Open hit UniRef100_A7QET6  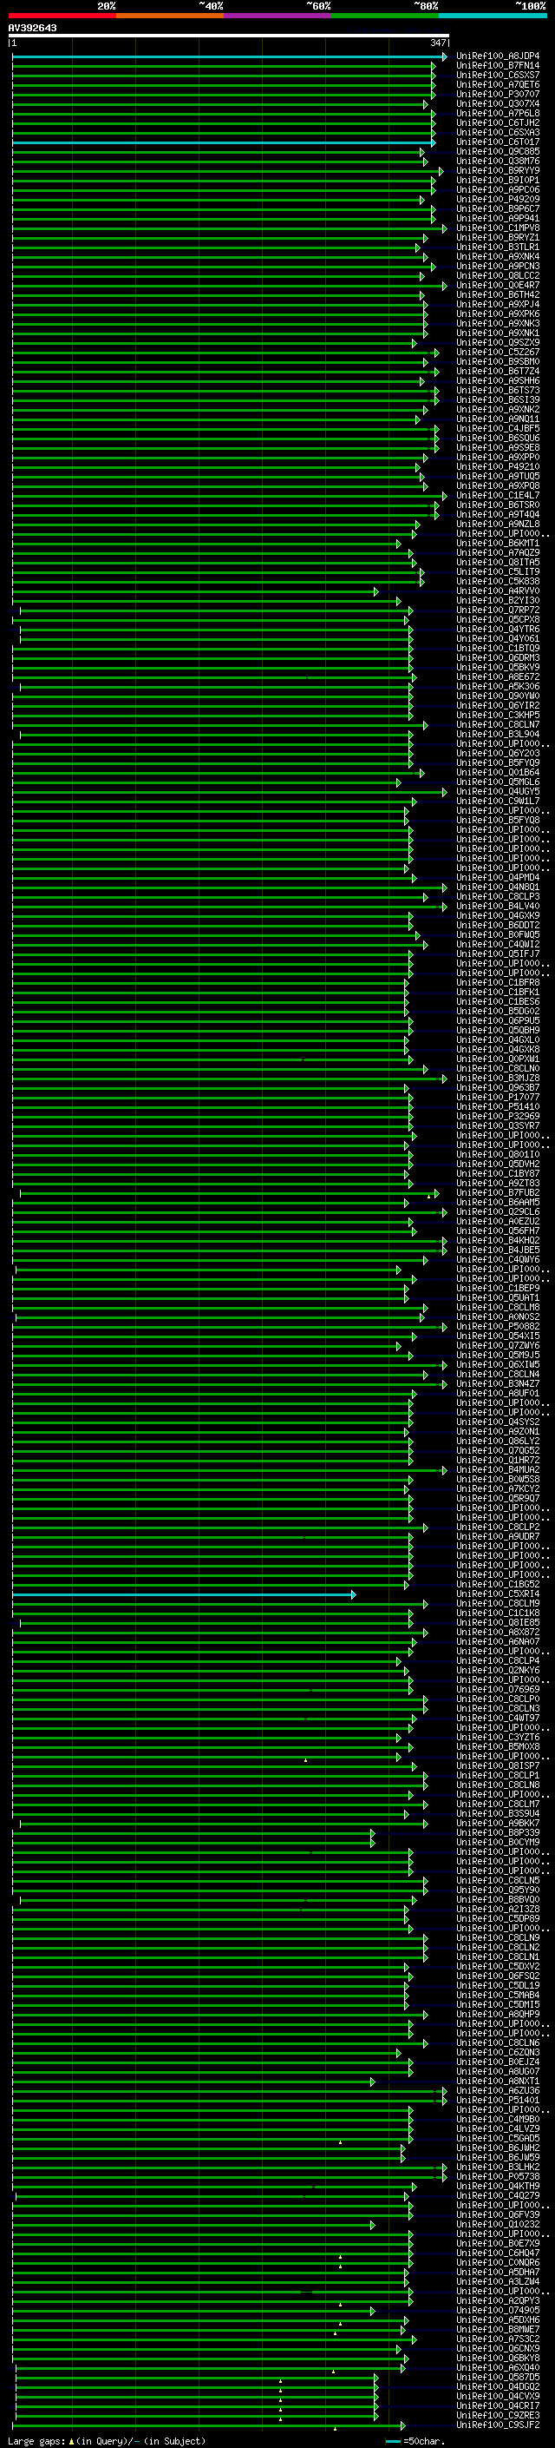coord(497,84)
